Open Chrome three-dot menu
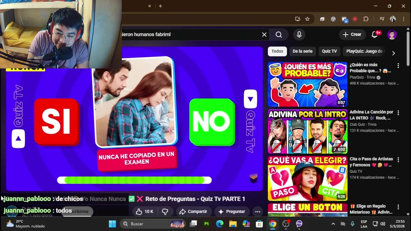 [404, 19]
